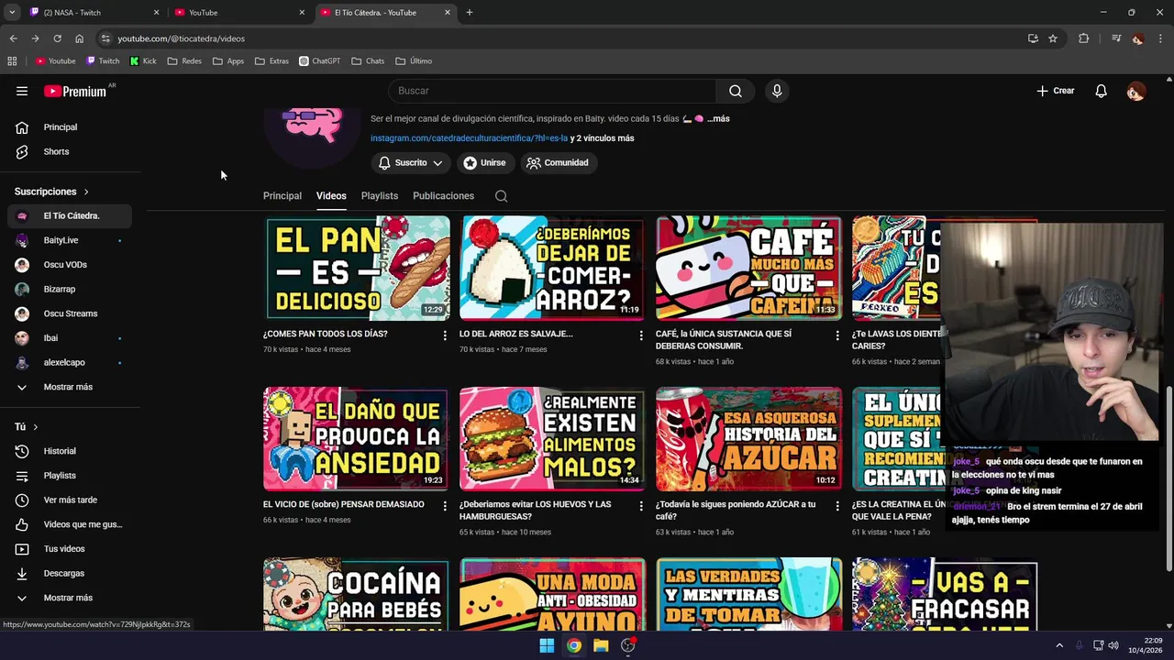Open BaityLive subscription channel
Image resolution: width=1174 pixels, height=660 pixels.
pyautogui.click(x=70, y=240)
